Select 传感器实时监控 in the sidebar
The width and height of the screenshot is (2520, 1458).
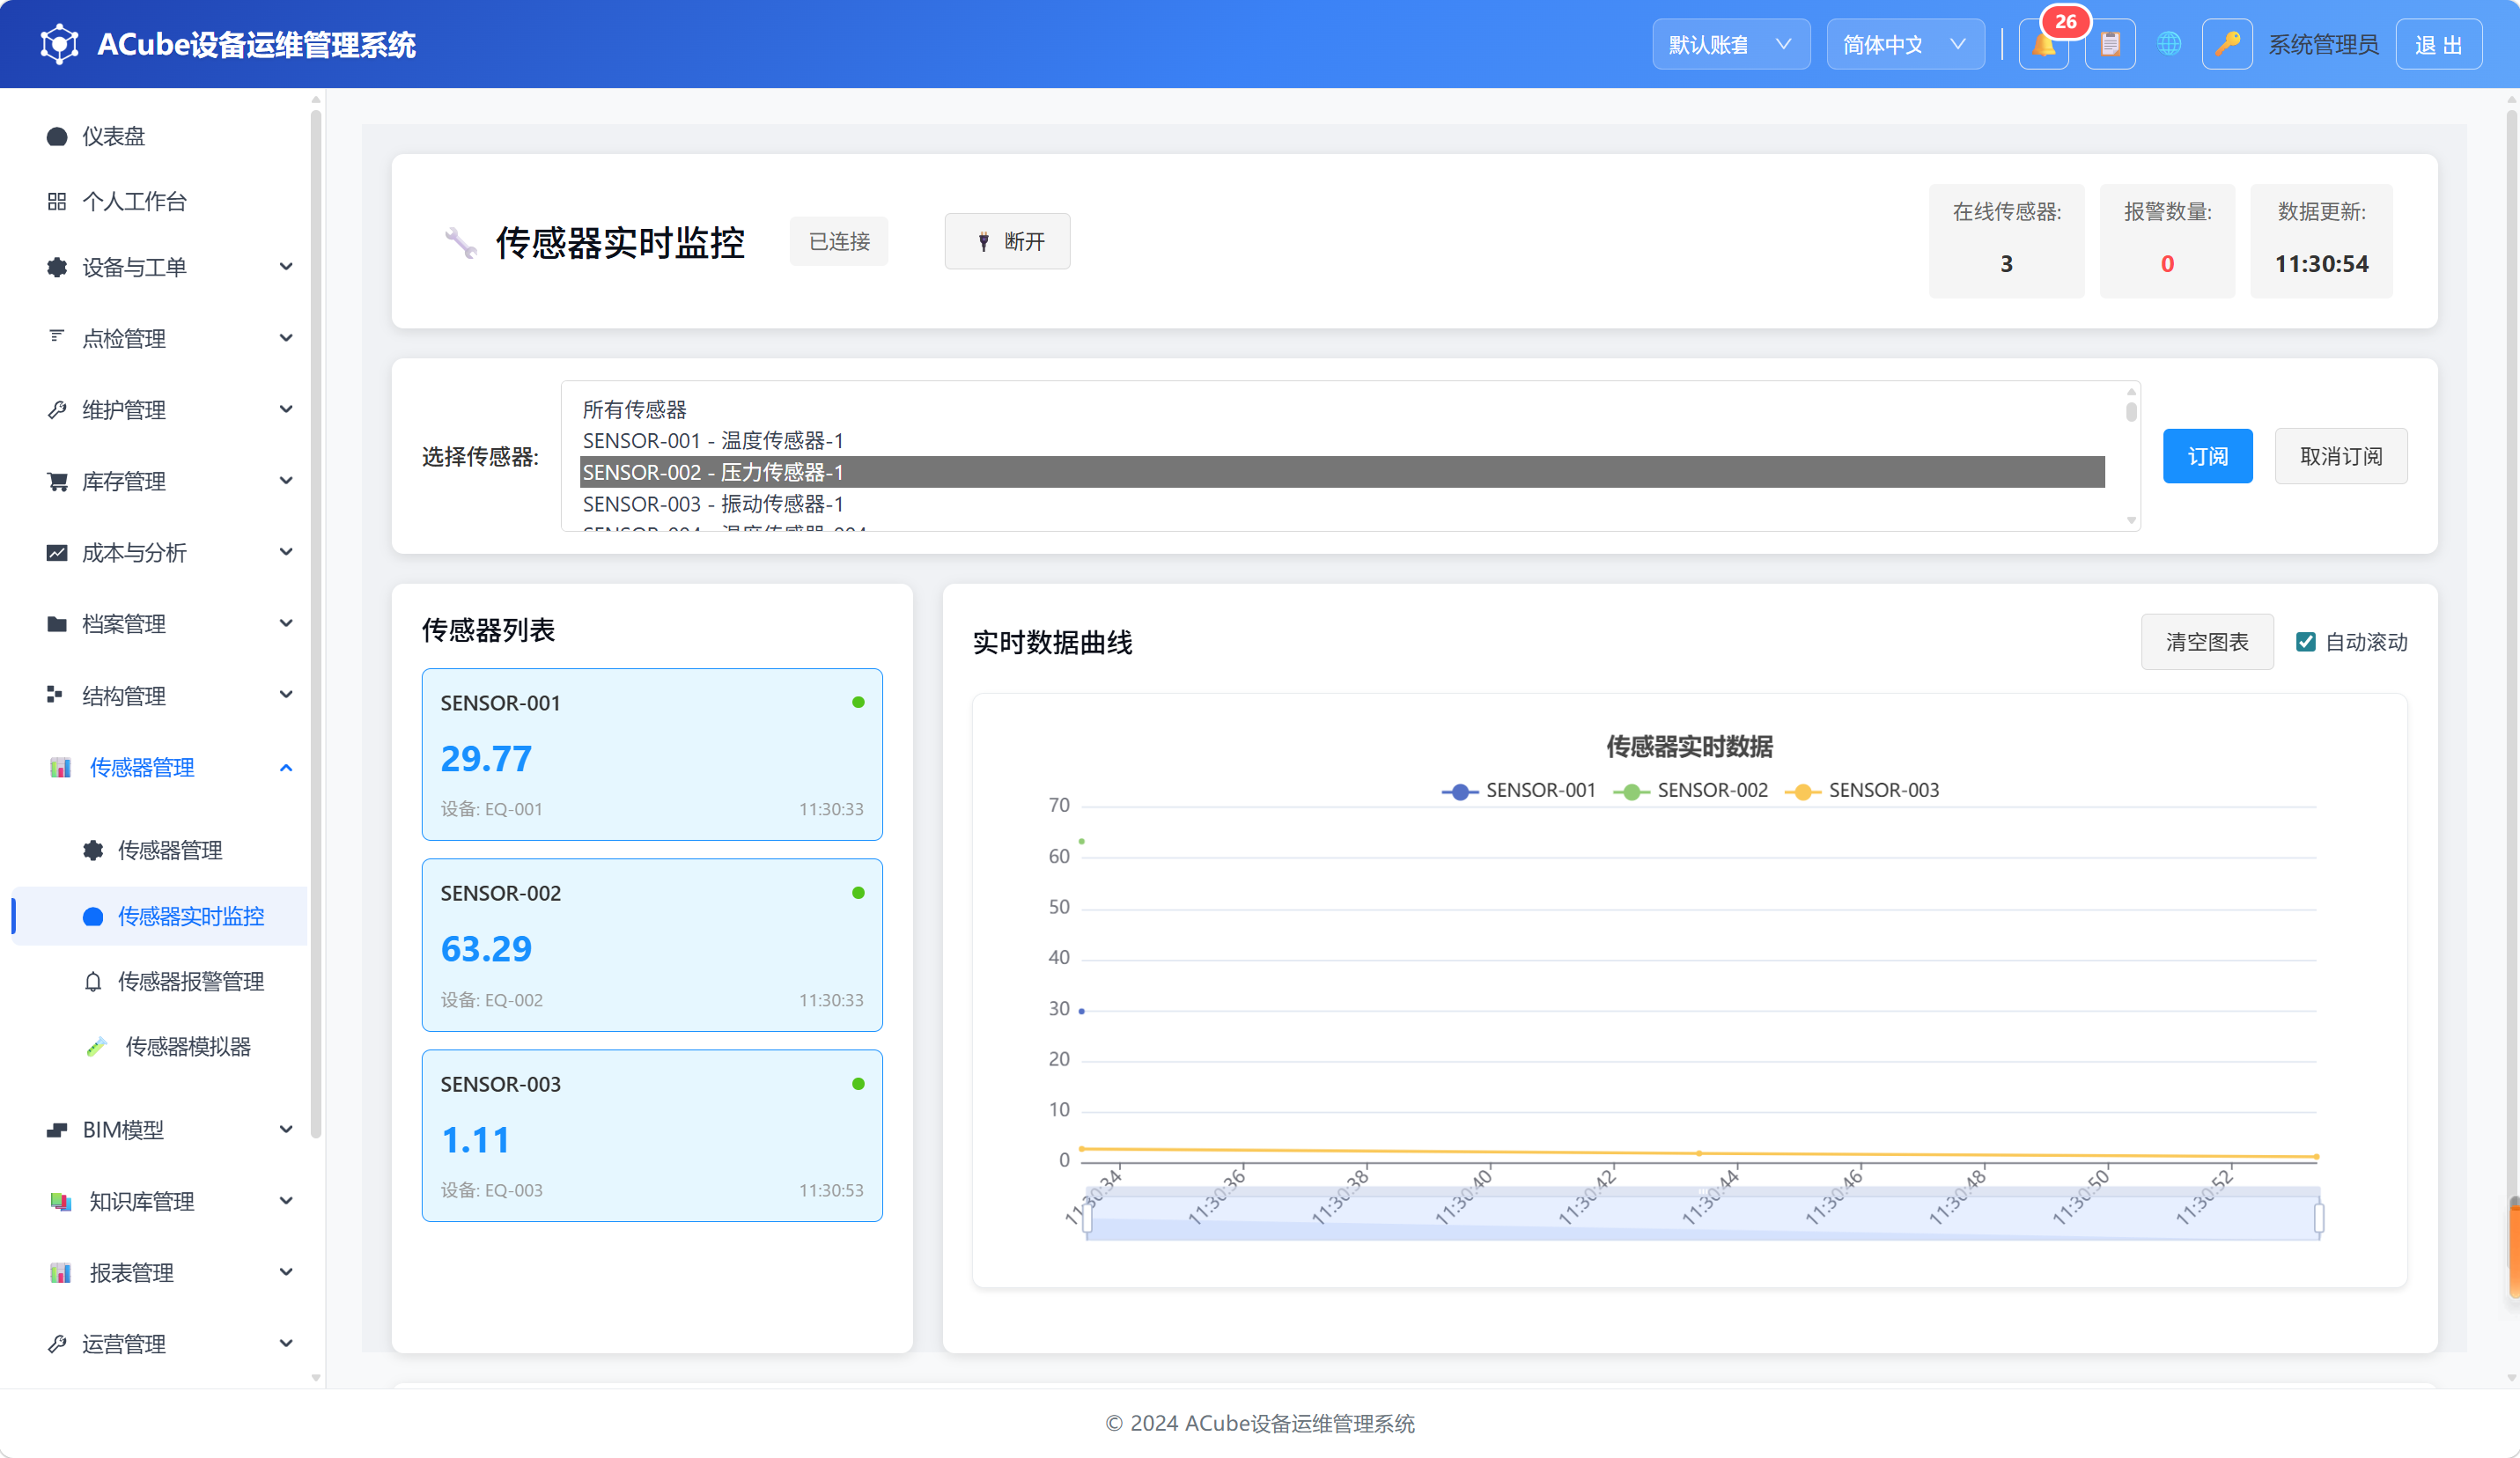tap(160, 916)
